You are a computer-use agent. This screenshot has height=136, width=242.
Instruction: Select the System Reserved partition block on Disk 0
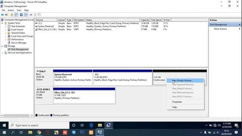[73, 77]
